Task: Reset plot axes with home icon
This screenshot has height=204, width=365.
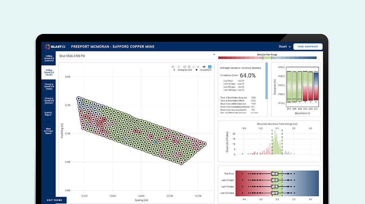Action: (198, 67)
